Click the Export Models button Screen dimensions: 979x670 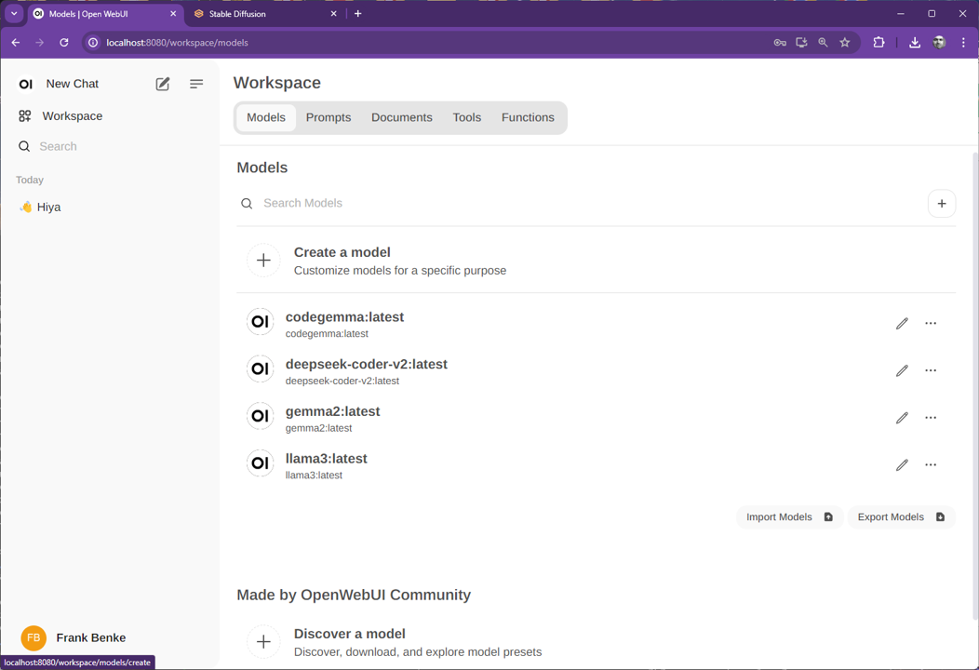(x=901, y=517)
